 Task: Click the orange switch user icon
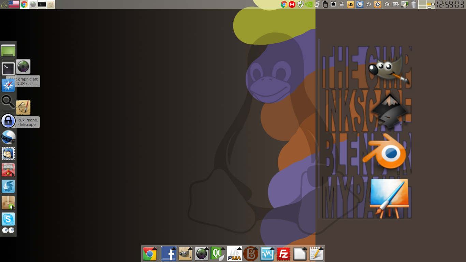click(x=351, y=4)
